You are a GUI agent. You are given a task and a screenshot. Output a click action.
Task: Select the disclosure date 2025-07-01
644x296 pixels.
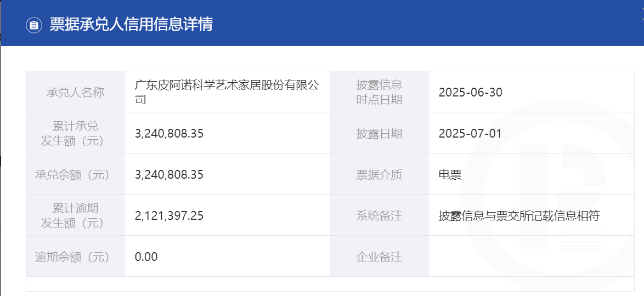point(470,133)
